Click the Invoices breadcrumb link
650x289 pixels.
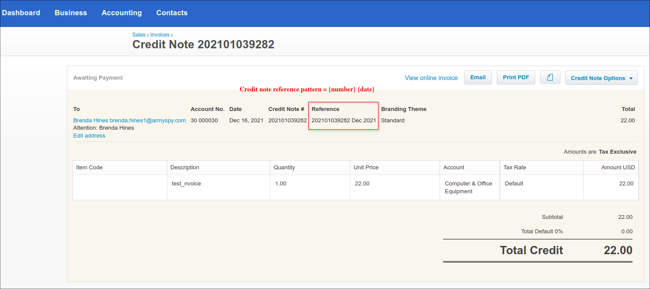160,35
